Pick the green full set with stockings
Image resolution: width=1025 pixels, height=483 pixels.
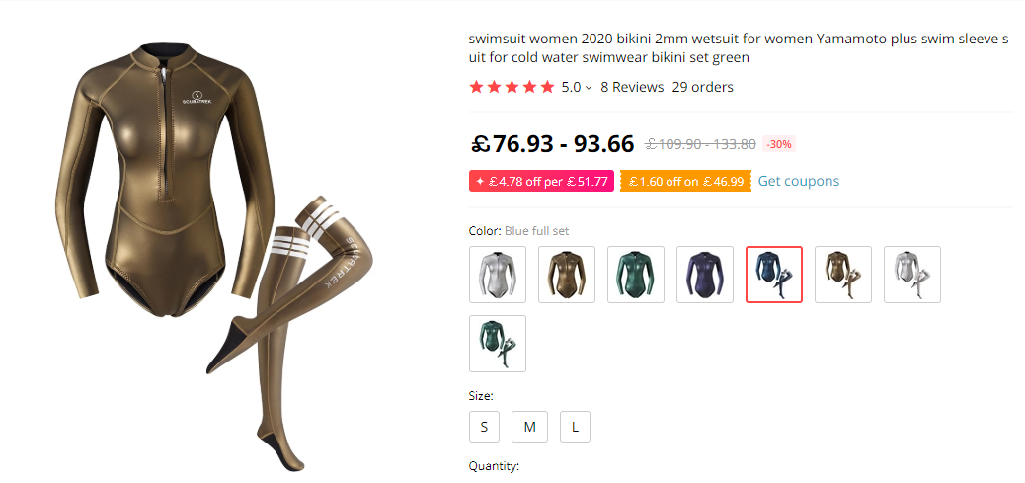(498, 344)
